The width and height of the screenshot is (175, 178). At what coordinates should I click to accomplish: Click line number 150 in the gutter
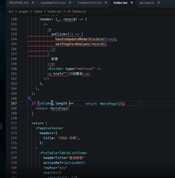[14, 19]
